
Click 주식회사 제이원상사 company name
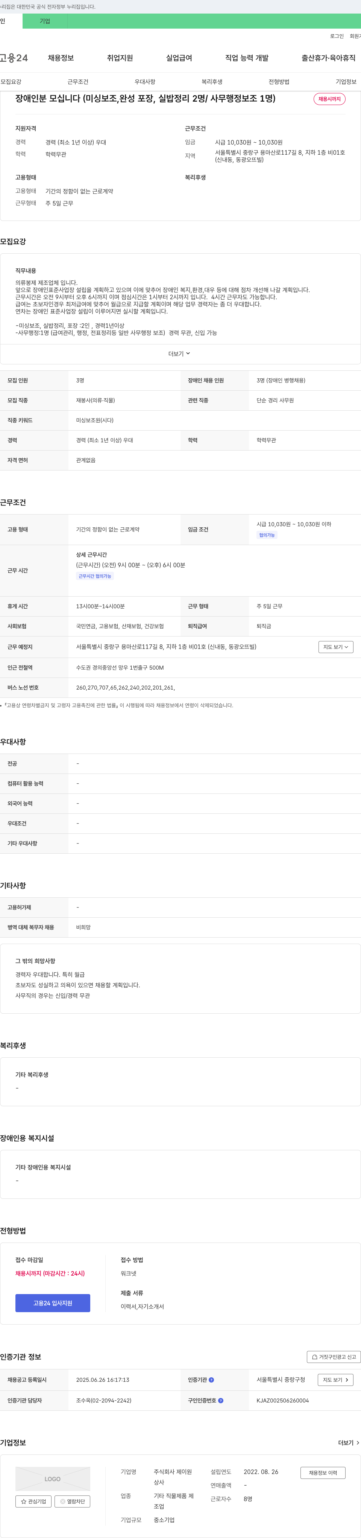point(173,1477)
